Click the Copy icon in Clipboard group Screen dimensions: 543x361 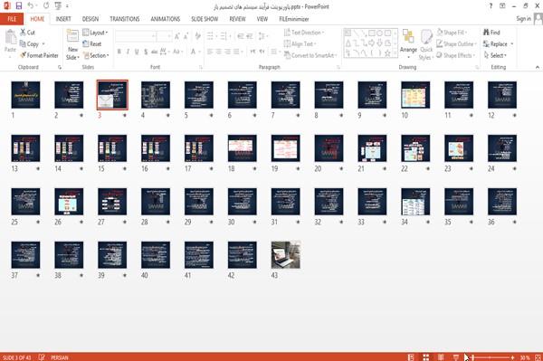23,44
